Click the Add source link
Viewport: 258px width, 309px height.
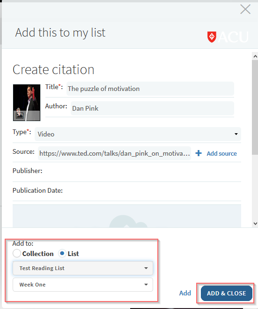point(221,153)
